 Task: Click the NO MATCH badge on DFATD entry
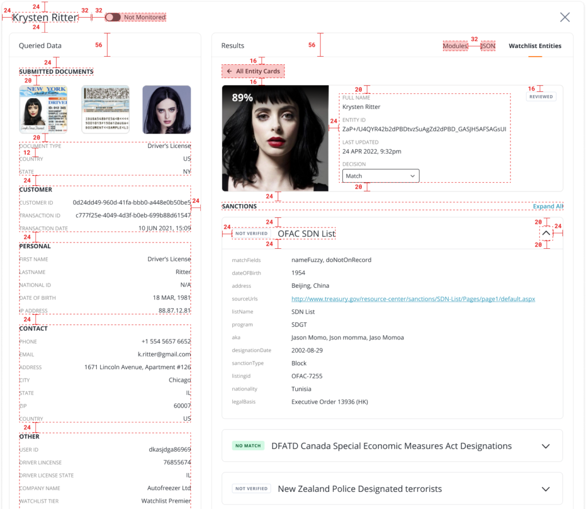pos(248,445)
